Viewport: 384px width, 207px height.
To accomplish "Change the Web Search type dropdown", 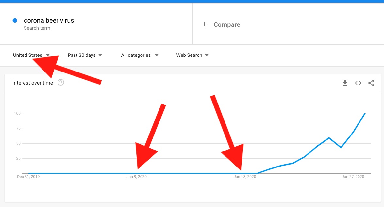I will (x=192, y=55).
